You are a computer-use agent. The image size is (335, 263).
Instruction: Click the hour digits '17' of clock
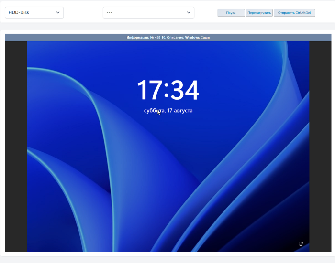point(149,90)
